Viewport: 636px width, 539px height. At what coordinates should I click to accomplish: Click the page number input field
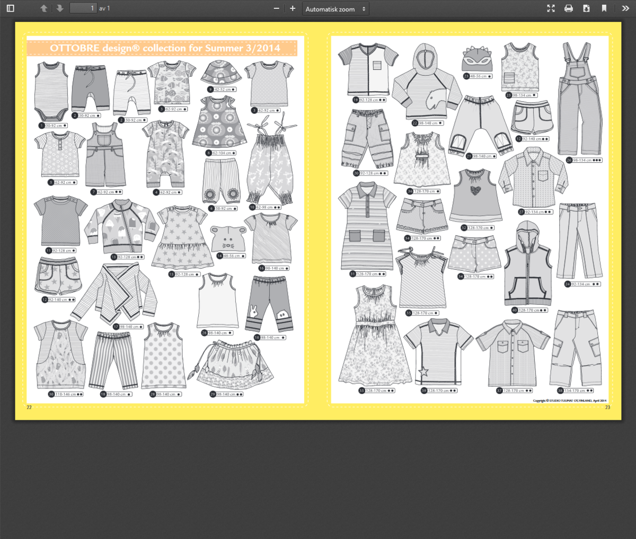click(83, 8)
